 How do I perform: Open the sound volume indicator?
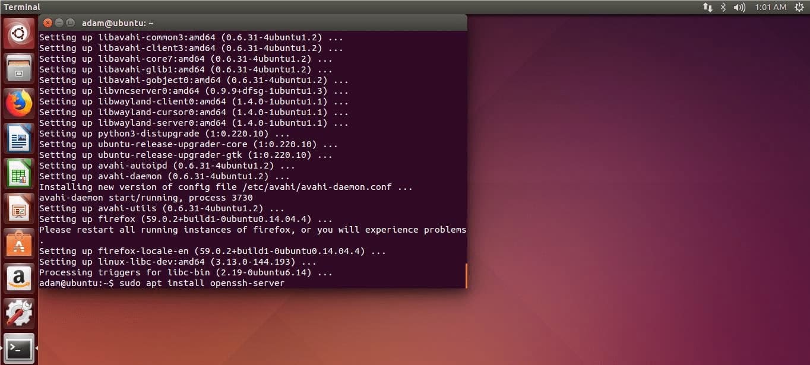pyautogui.click(x=739, y=7)
